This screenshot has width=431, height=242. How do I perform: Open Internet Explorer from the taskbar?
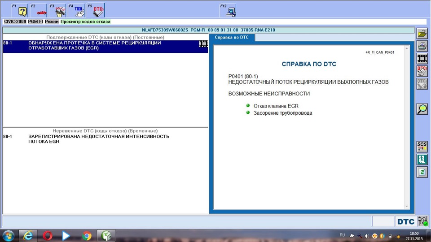[x=28, y=236]
